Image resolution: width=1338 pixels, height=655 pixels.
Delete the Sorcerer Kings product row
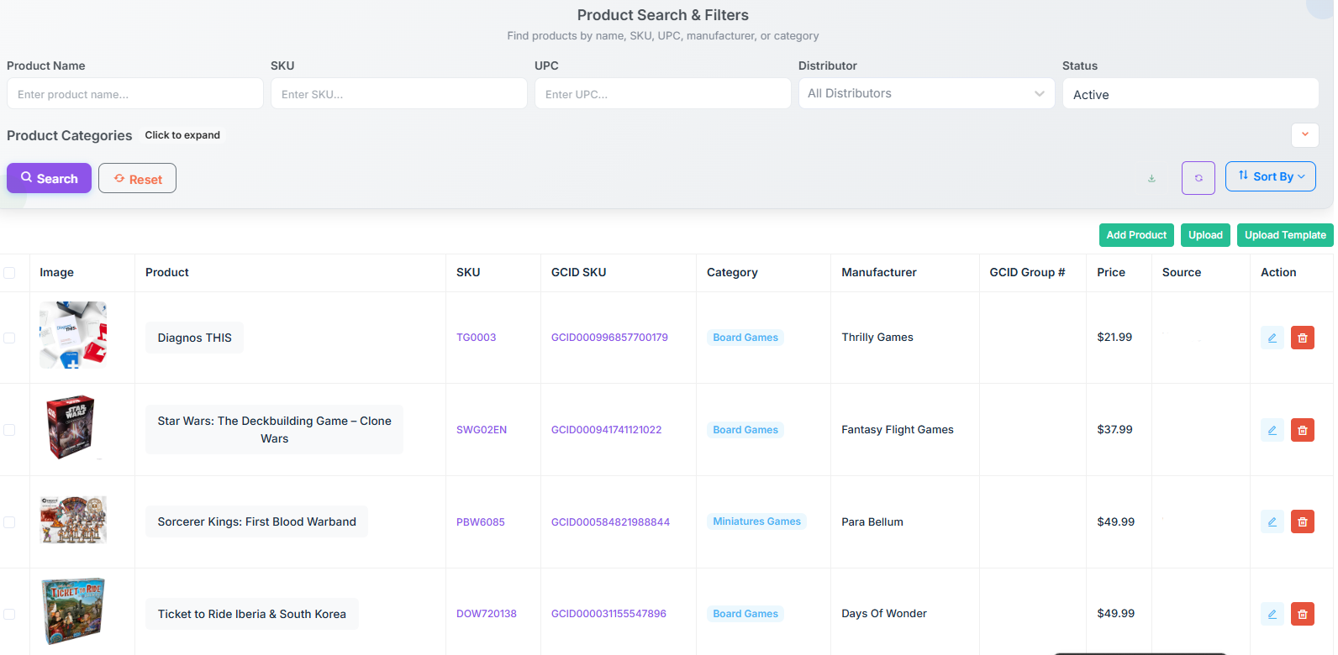(1302, 521)
